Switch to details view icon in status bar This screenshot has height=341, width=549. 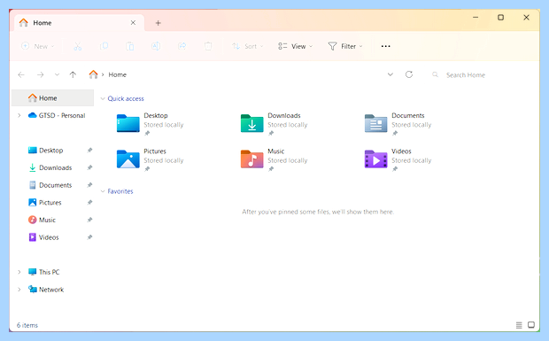pyautogui.click(x=519, y=325)
